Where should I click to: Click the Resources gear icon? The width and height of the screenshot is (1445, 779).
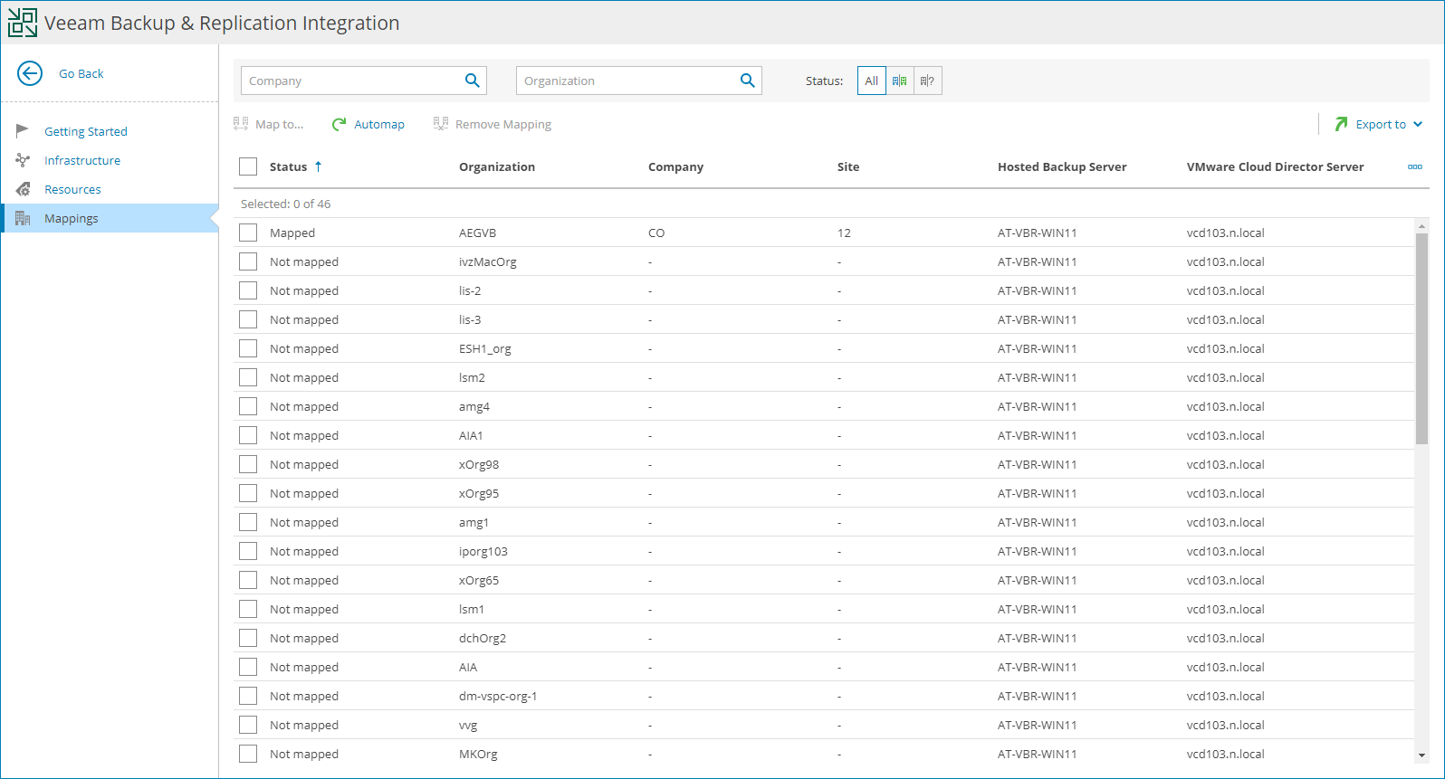pyautogui.click(x=23, y=189)
